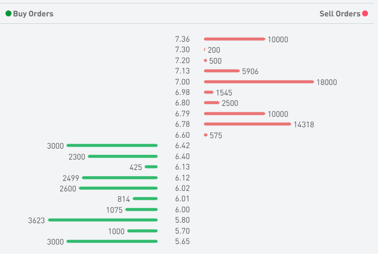
Task: Click the Sell Orders legend label
Action: [x=340, y=14]
